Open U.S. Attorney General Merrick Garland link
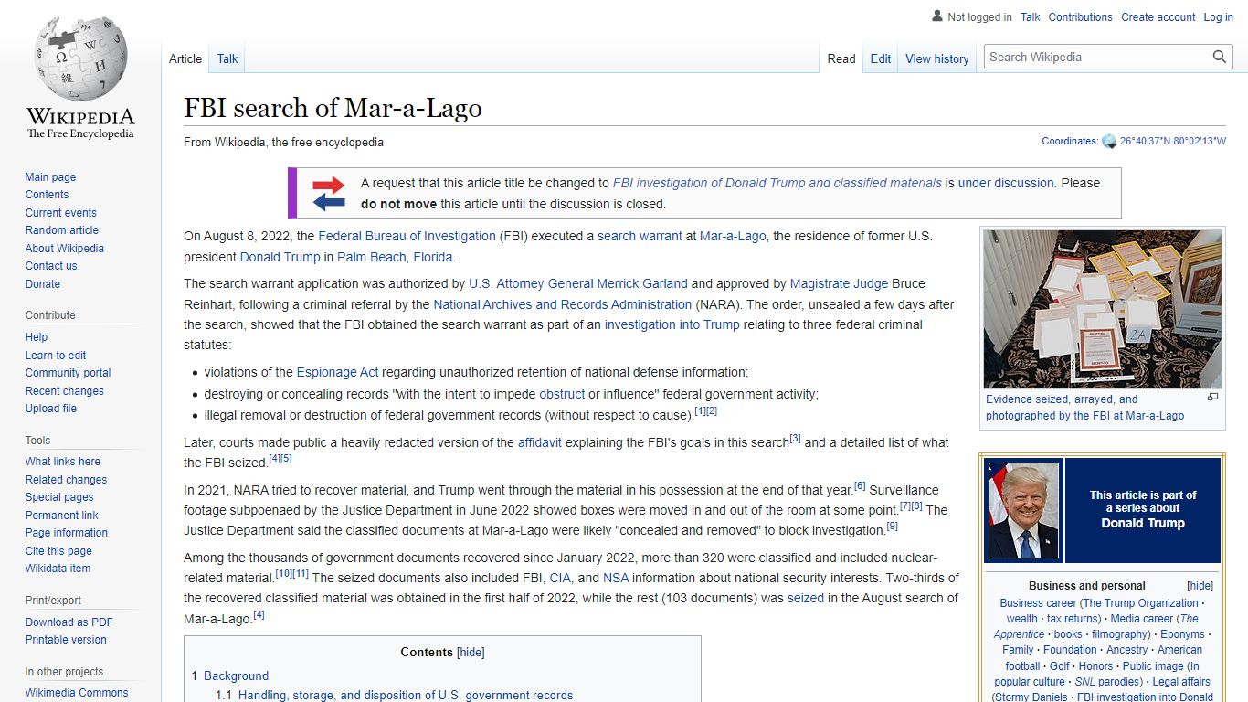This screenshot has width=1248, height=702. [x=577, y=283]
